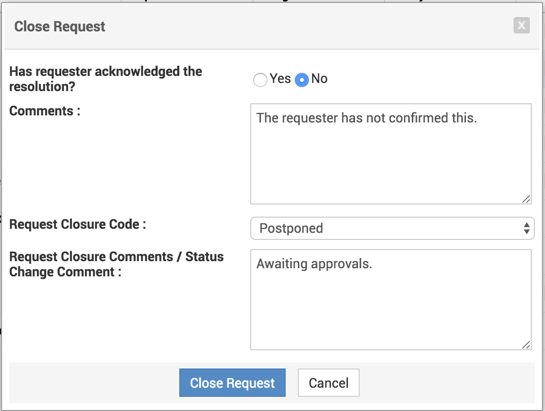Click the 'Comments :' field label
Viewport: 545px width, 411px height.
[45, 111]
